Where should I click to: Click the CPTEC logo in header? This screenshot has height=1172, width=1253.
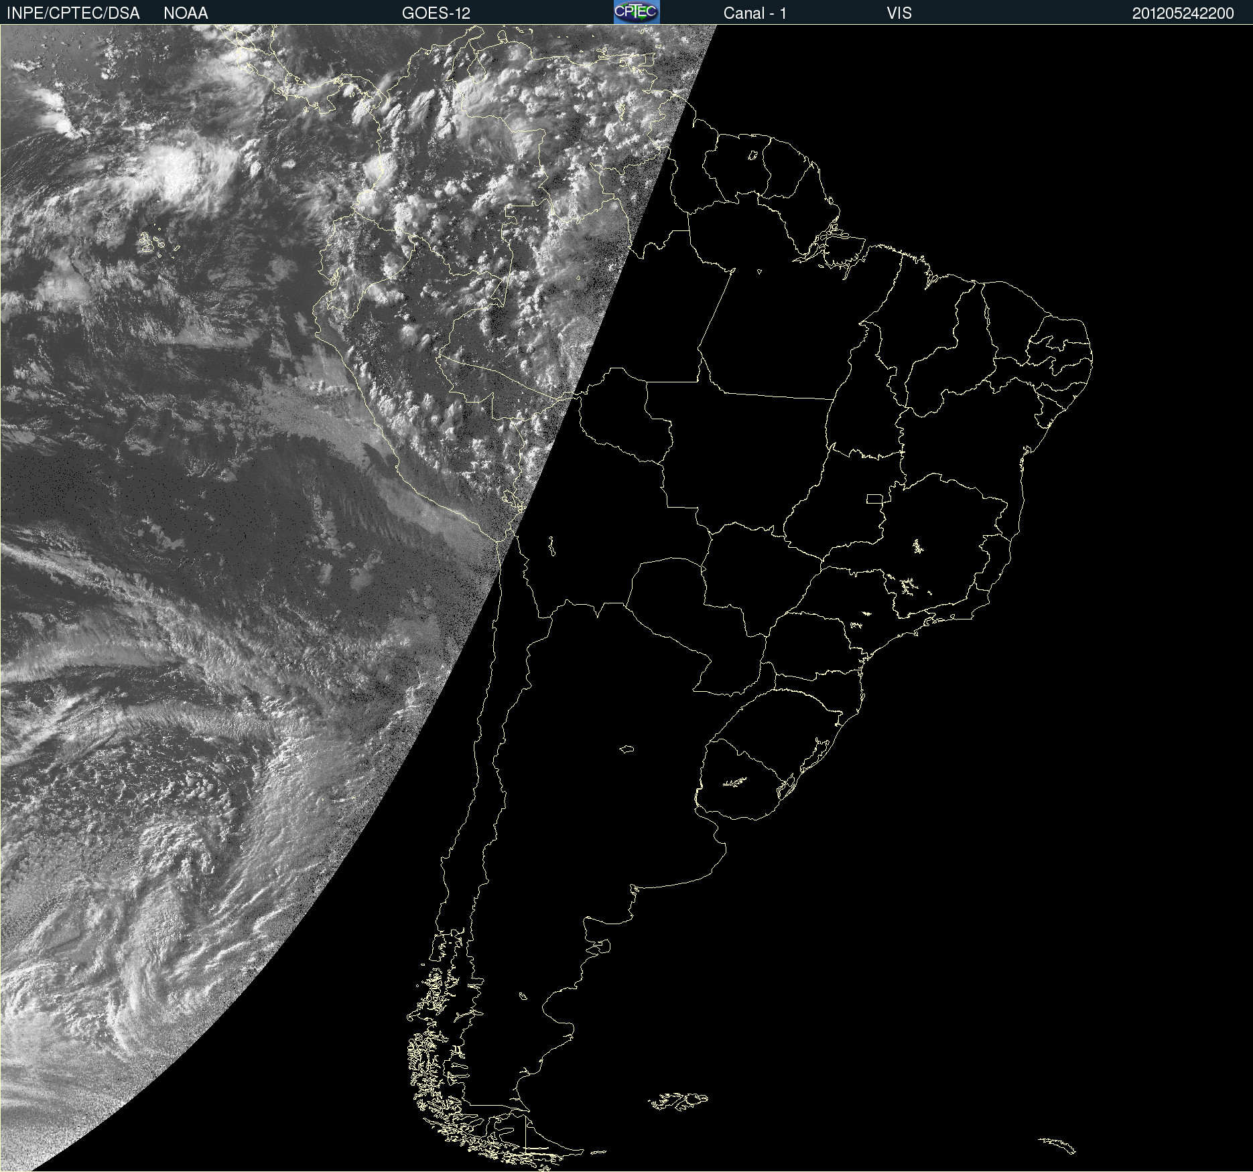click(637, 12)
